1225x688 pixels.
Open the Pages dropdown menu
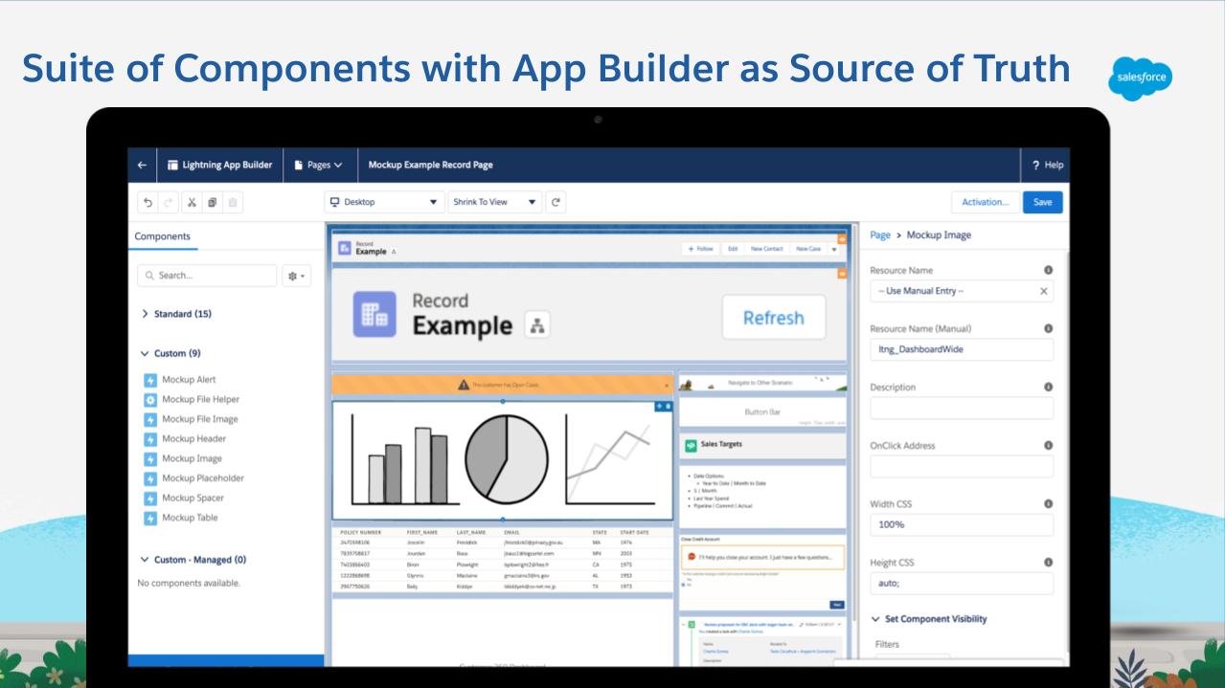click(318, 166)
